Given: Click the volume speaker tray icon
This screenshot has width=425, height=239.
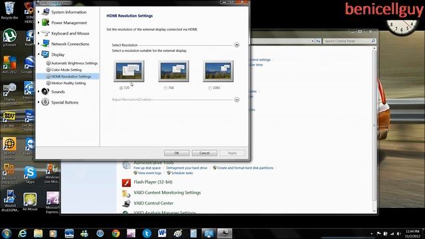Looking at the screenshot, I should (398, 234).
